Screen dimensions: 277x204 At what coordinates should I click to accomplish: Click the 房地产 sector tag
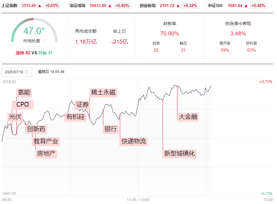tap(46, 154)
